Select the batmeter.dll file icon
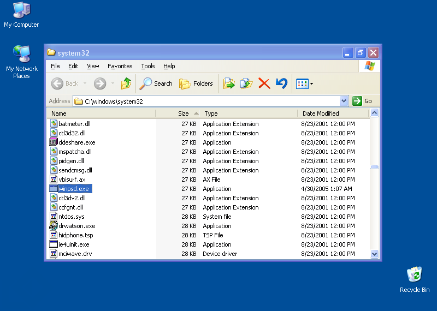Screen dimensions: 437x311 click(x=54, y=123)
